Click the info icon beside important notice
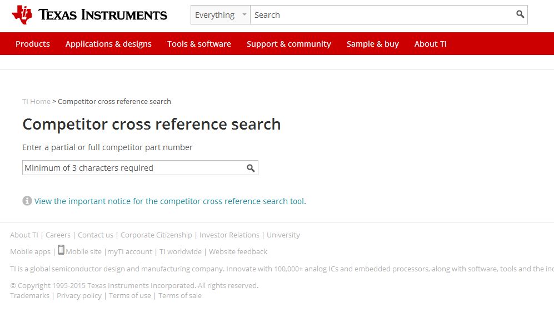The width and height of the screenshot is (554, 317). 27,201
